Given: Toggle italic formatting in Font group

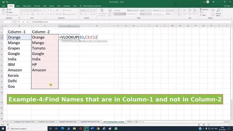Looking at the screenshot, I should tap(25, 14).
